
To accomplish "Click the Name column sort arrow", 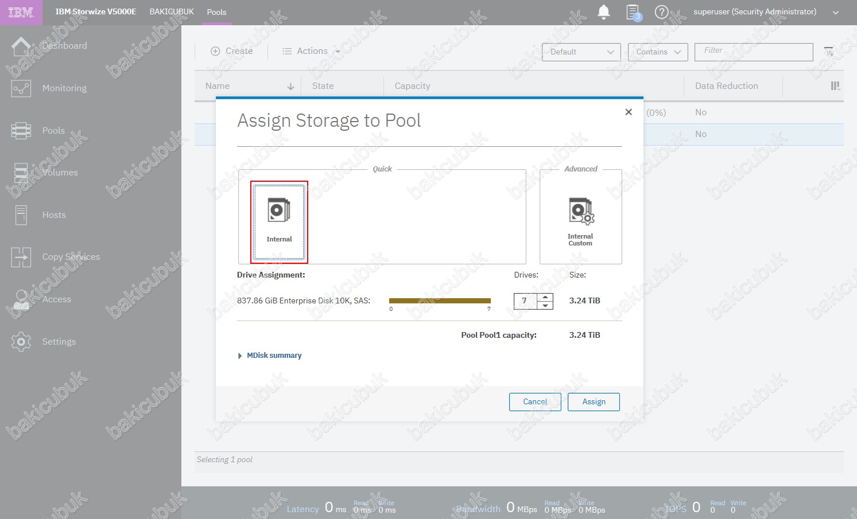I will pos(290,87).
